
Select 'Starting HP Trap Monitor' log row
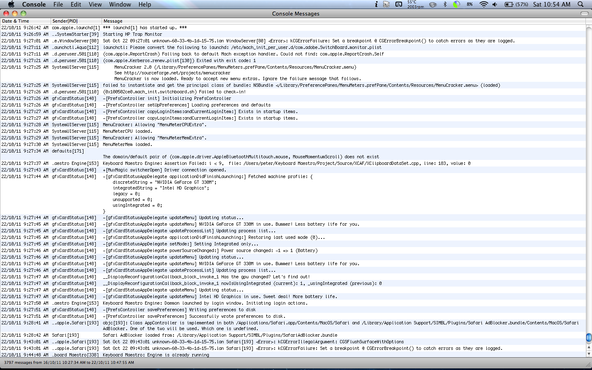[x=293, y=34]
